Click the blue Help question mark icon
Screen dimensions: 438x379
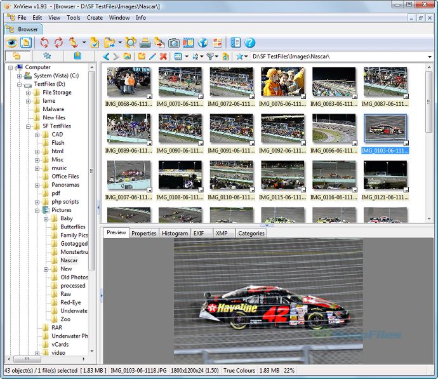tap(249, 43)
